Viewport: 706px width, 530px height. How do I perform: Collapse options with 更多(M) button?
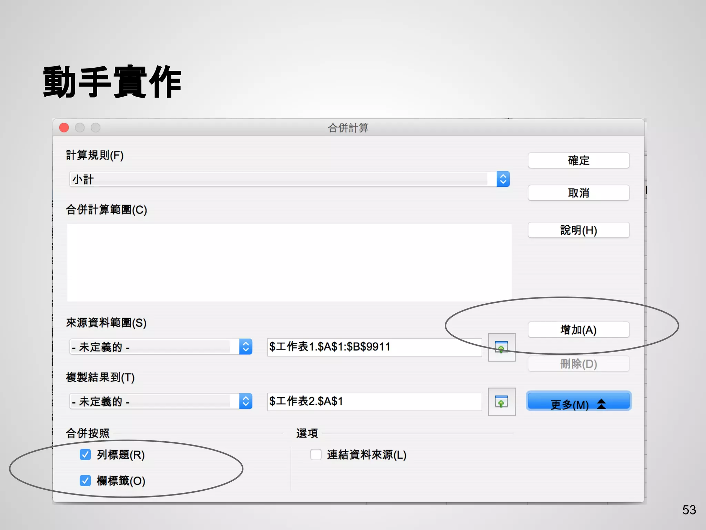[578, 401]
